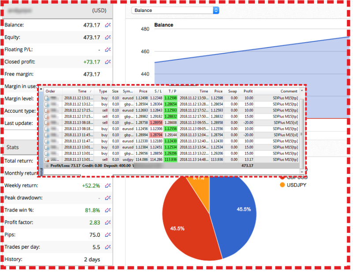
Task: Click the -20.00 profit on 09:55 close row
Action: pyautogui.click(x=248, y=123)
